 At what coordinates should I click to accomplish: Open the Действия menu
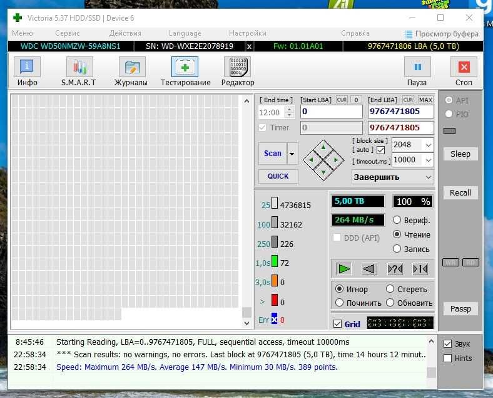tap(125, 33)
